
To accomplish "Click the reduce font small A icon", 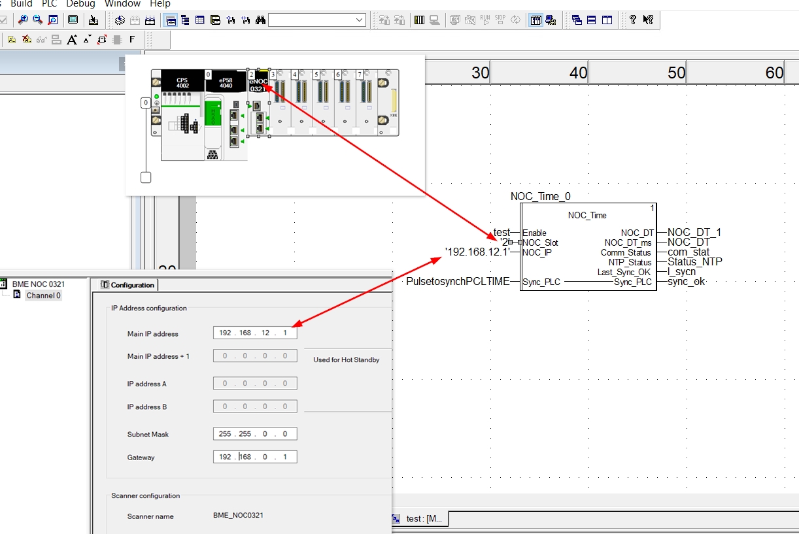I will [87, 39].
